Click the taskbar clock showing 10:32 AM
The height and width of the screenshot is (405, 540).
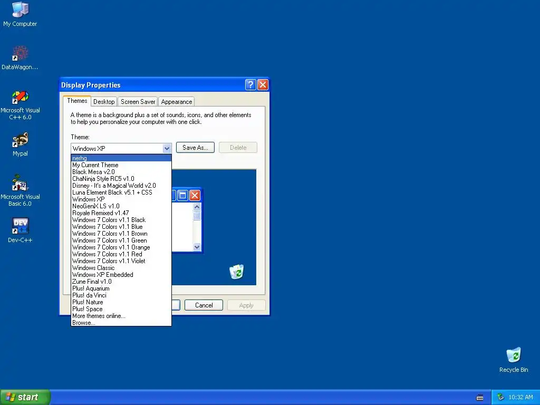click(x=520, y=398)
